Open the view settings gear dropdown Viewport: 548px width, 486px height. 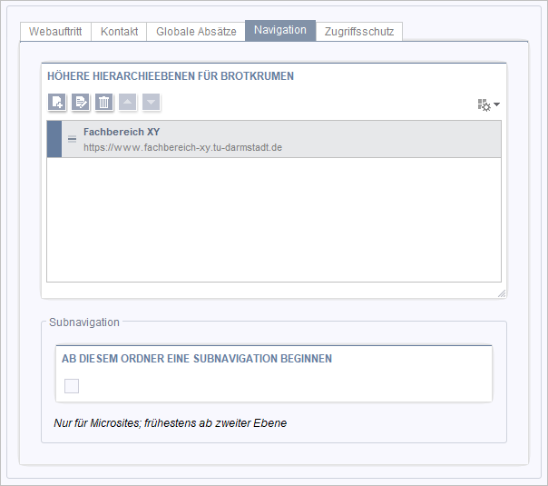pyautogui.click(x=489, y=104)
